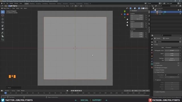Toggle camera view with the camera icon
Screen dimensions: 182x102
(127, 25)
